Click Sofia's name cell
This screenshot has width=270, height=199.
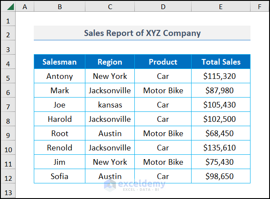click(x=59, y=176)
